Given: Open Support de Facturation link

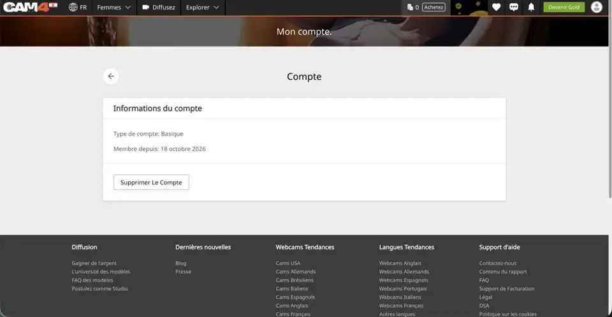Looking at the screenshot, I should click(507, 289).
